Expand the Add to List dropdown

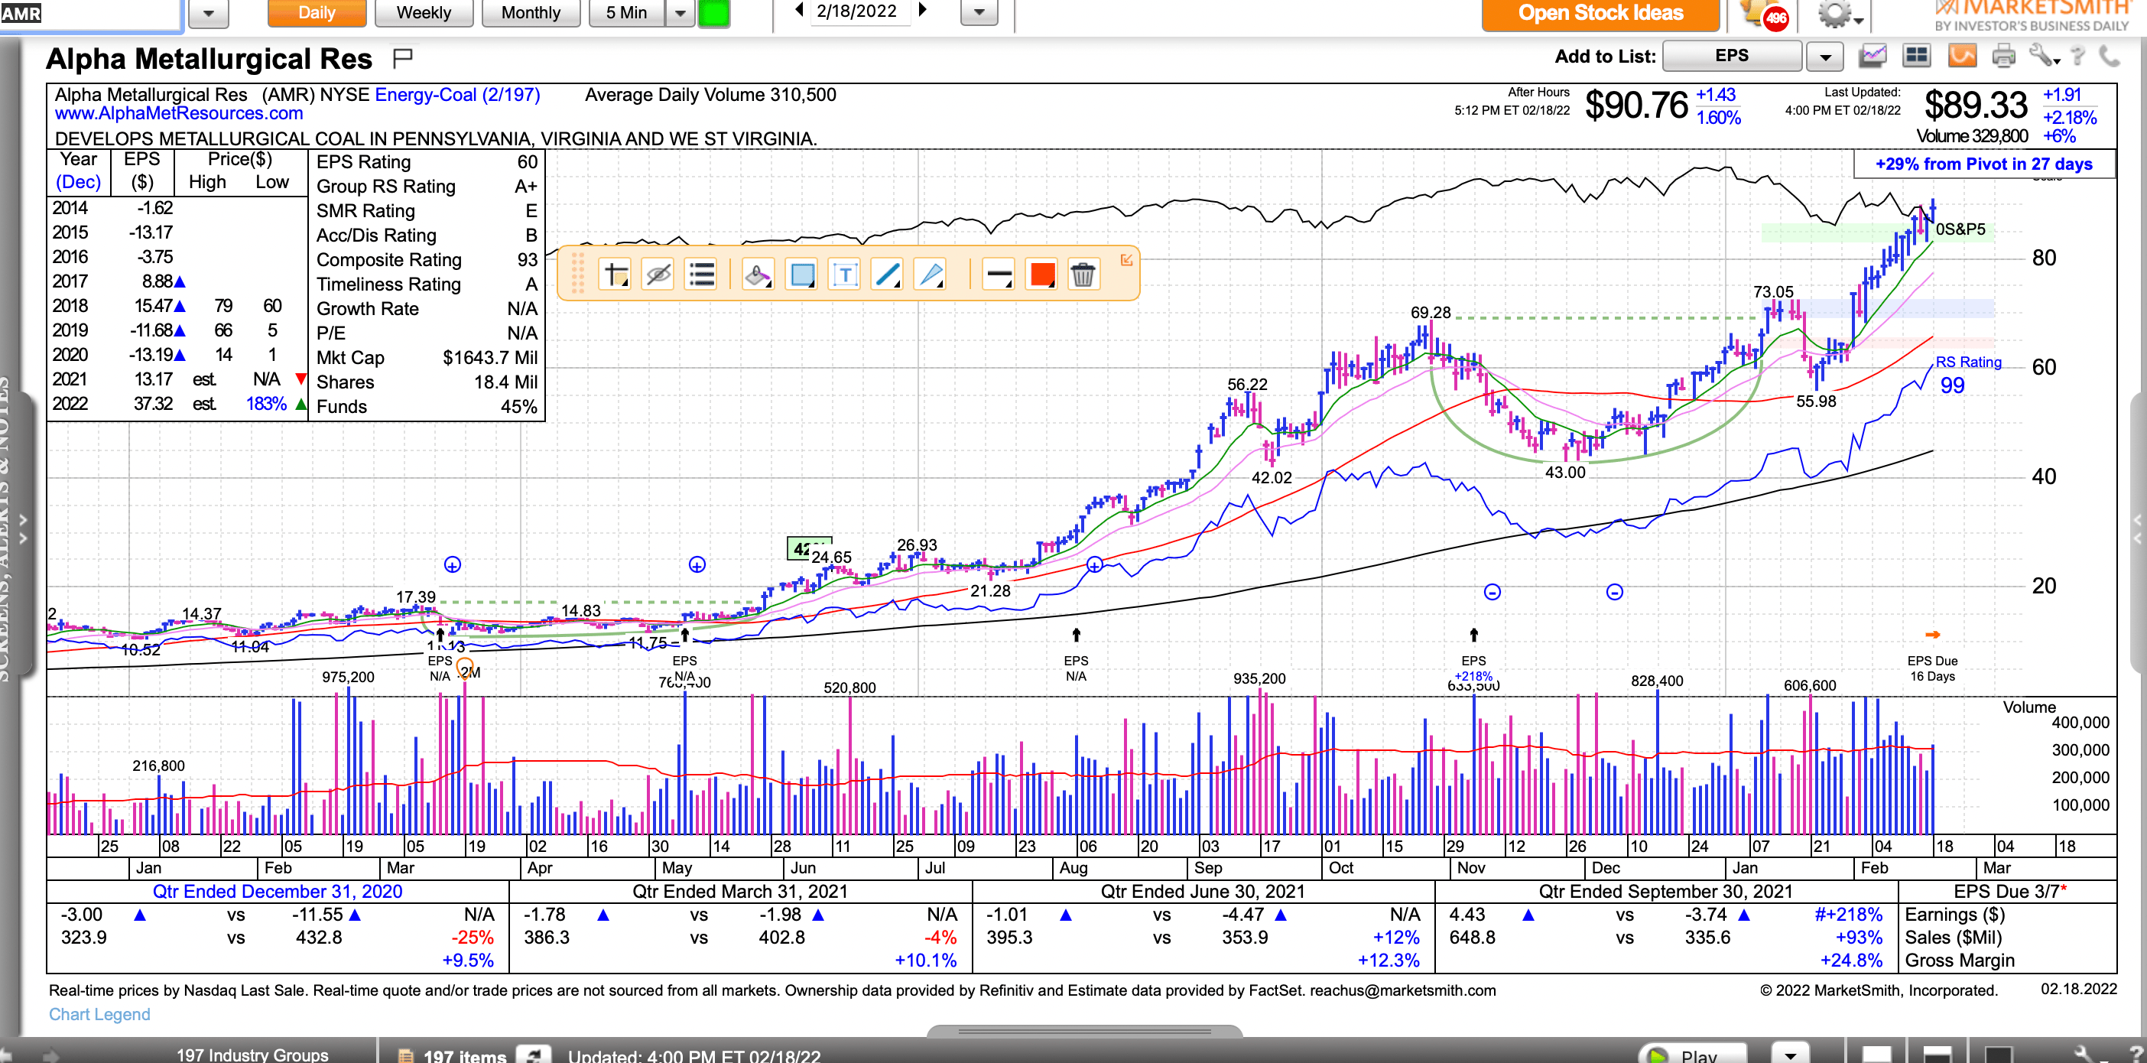click(1825, 57)
